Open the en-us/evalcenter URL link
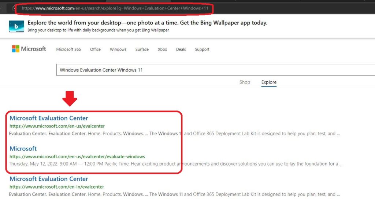Viewport: 375px width, 204px height. tap(57, 126)
